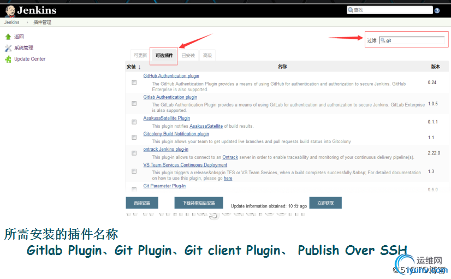Check the GitHub Authentication plugin box

click(134, 82)
